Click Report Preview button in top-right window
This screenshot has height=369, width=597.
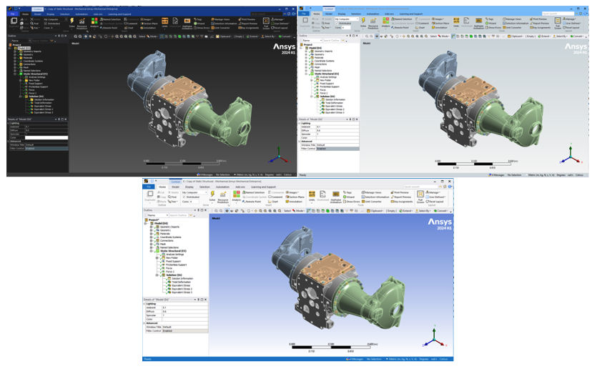tap(539, 23)
